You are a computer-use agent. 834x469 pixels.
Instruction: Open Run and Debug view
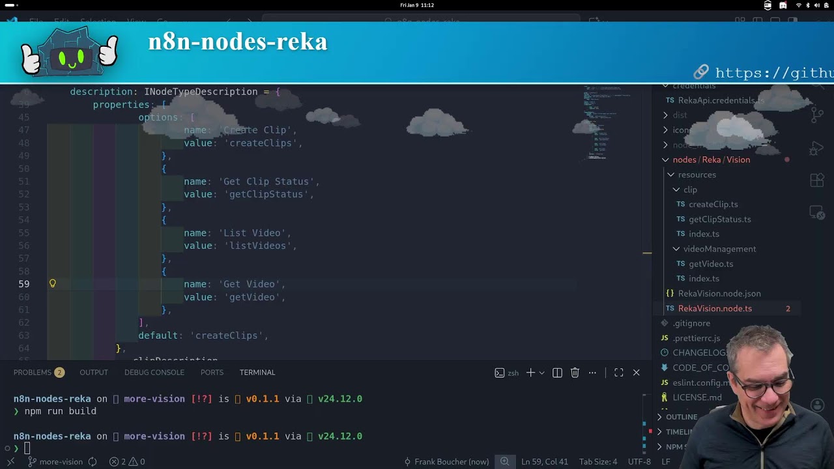tap(817, 149)
